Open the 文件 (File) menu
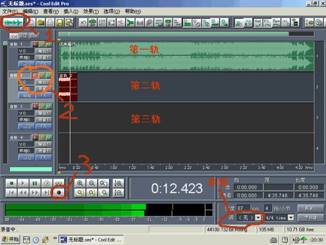This screenshot has height=245, width=326. point(10,11)
